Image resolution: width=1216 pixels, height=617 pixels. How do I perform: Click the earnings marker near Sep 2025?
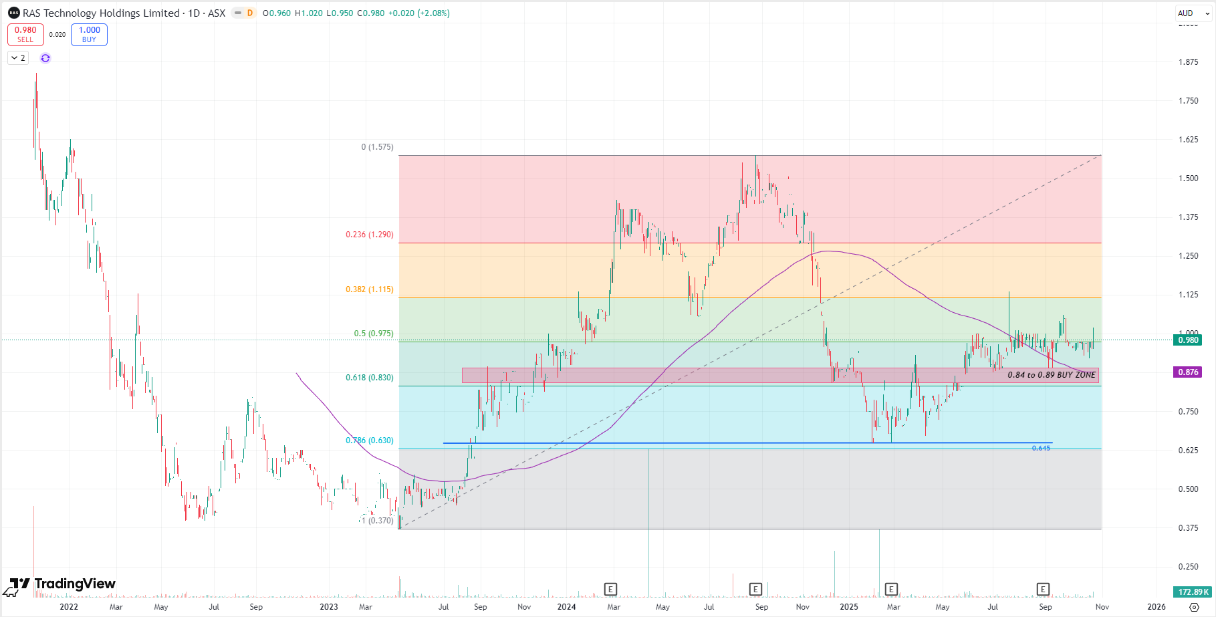coord(1043,589)
